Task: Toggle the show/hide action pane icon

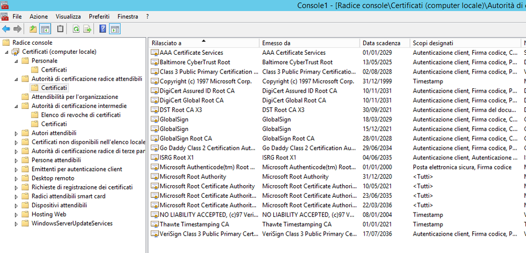Action: pyautogui.click(x=115, y=29)
